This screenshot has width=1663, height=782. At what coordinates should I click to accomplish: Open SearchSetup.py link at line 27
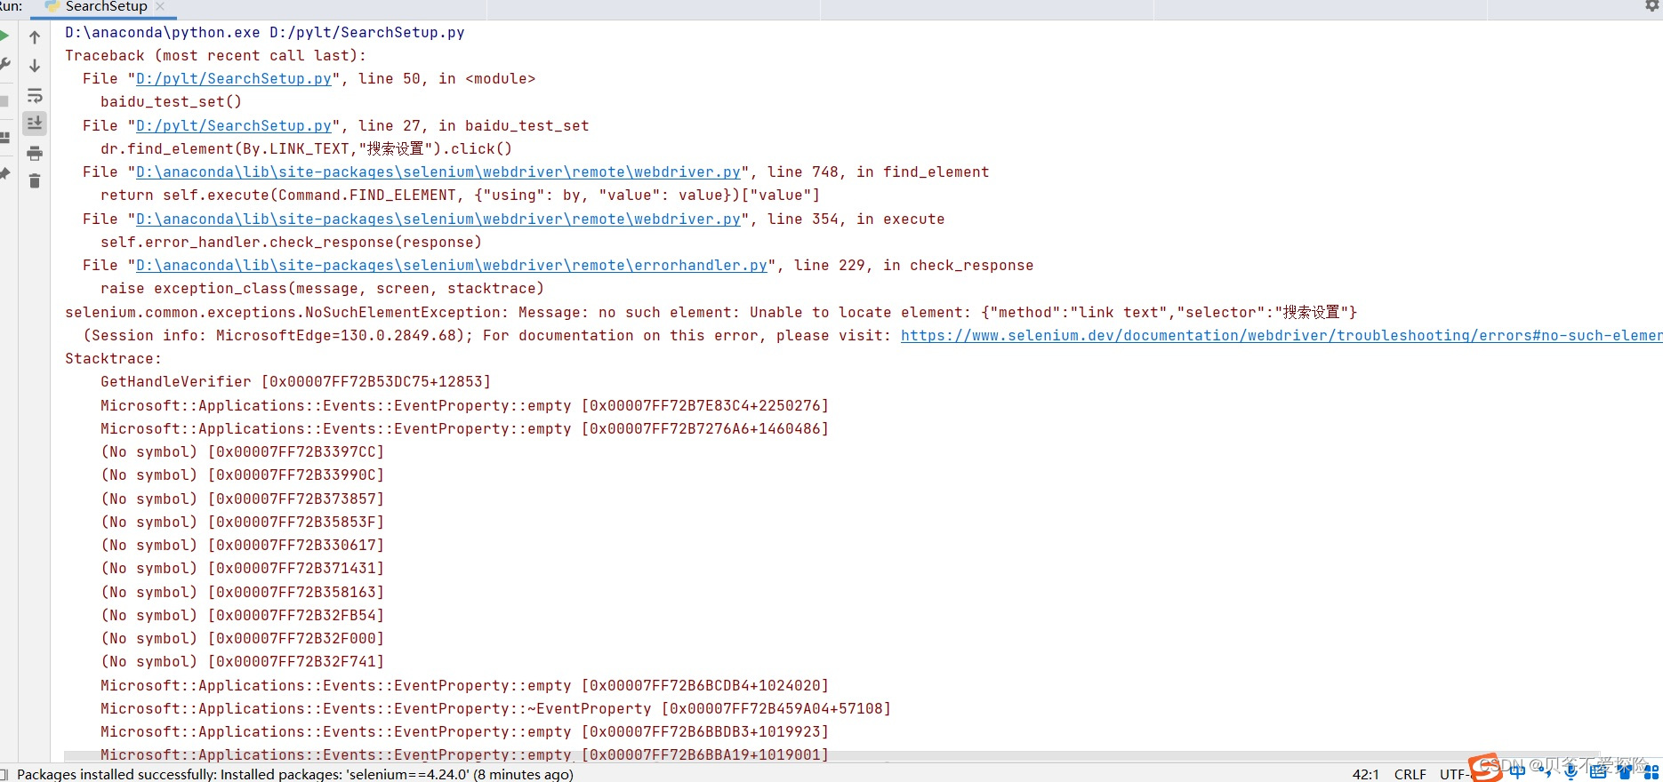[x=234, y=126]
